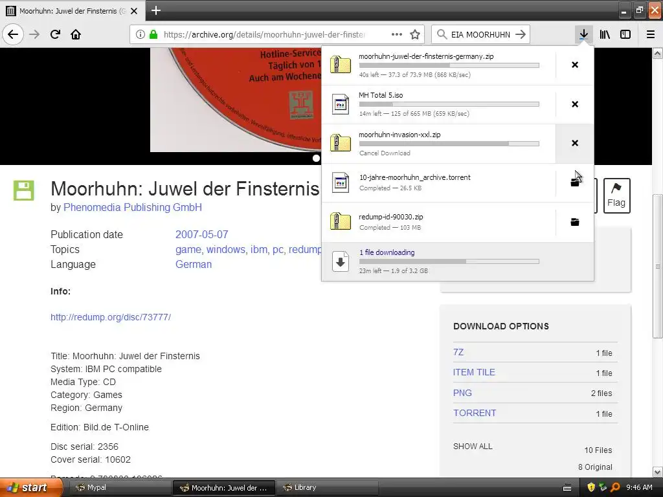Image resolution: width=663 pixels, height=497 pixels.
Task: Close the Moorhuhn: Juwel der Finsternis tab
Action: [134, 11]
